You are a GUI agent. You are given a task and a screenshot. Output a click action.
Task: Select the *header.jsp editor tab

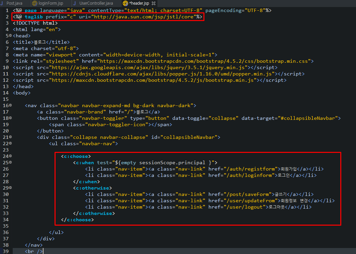(x=139, y=3)
